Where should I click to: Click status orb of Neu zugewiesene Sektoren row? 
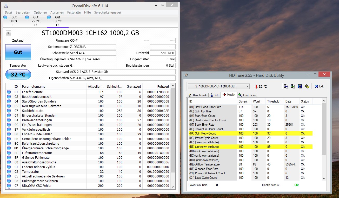click(9, 106)
